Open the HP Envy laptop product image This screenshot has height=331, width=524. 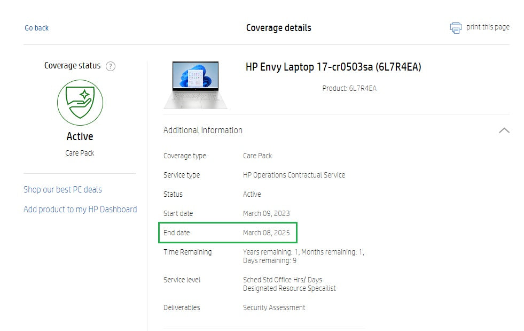195,85
